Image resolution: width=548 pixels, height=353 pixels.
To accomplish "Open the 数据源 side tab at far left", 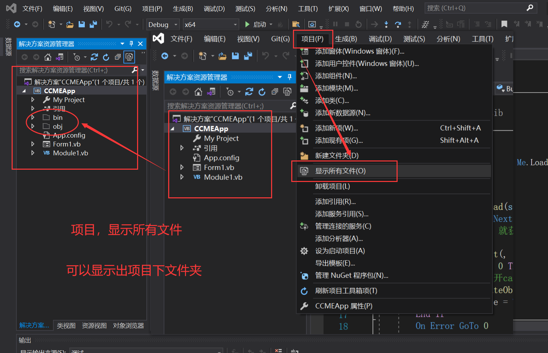I will tap(8, 47).
